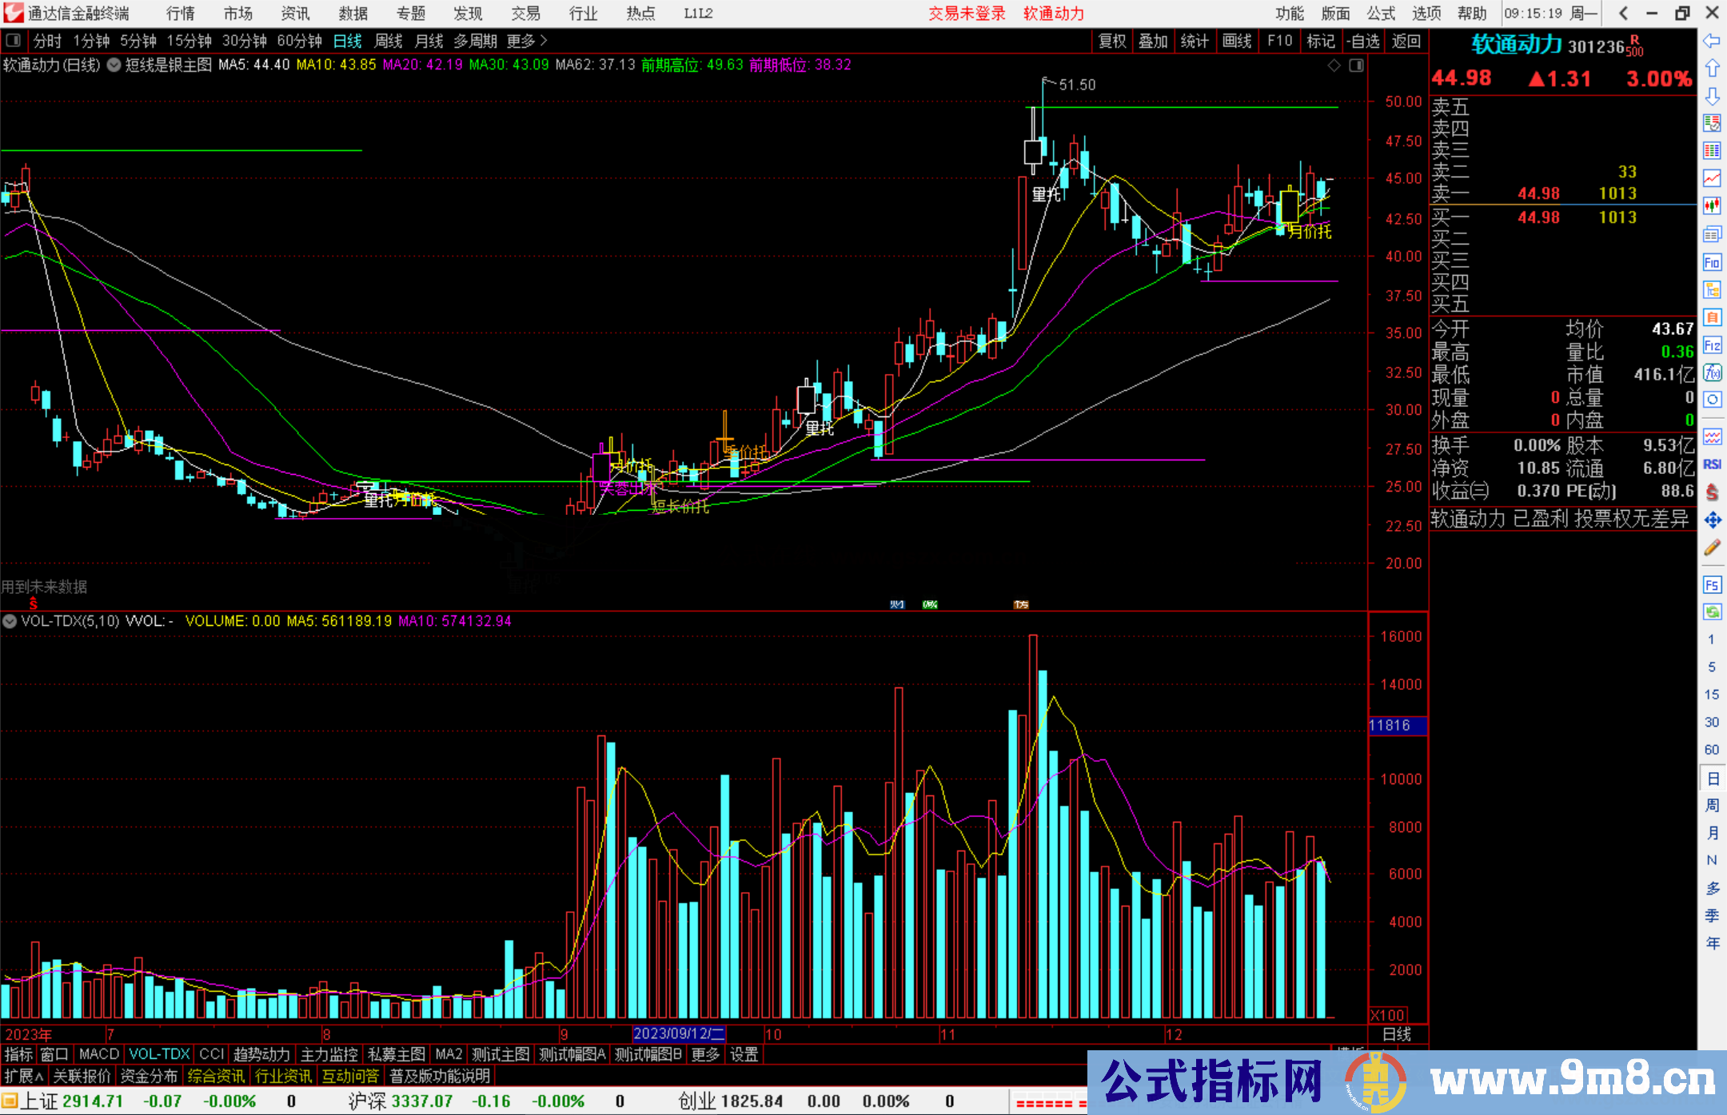Open the main chart indicator dropdown arrow

click(x=114, y=66)
